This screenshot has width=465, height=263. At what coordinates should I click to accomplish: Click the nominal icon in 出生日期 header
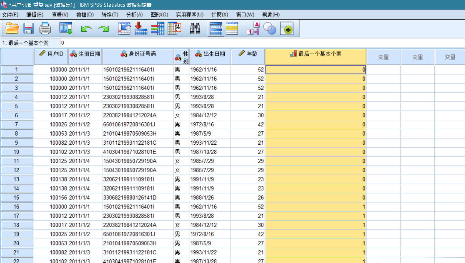point(198,54)
